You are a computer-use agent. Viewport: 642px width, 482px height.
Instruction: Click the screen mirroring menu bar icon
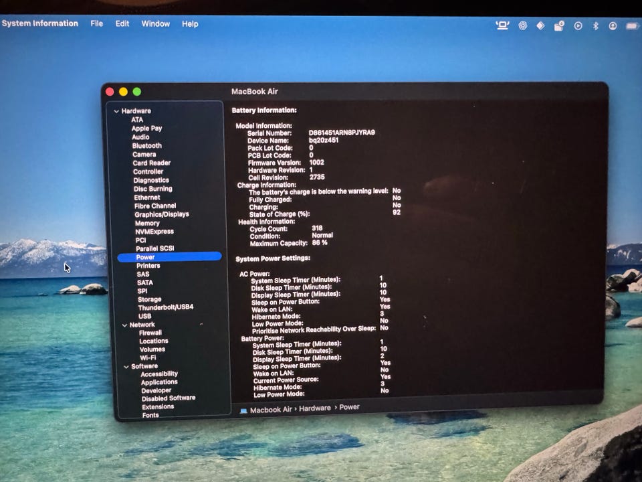502,25
